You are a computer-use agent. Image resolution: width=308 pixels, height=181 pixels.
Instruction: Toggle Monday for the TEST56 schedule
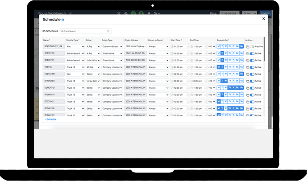(218, 67)
